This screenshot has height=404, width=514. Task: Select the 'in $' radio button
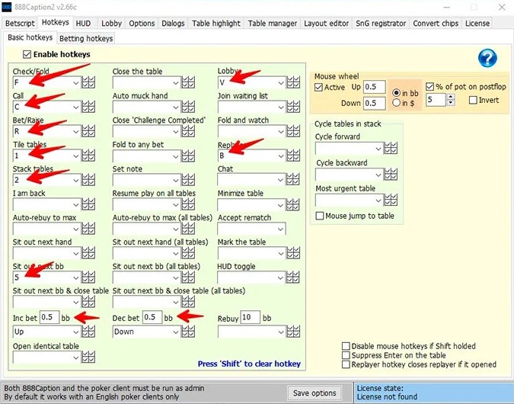click(397, 103)
